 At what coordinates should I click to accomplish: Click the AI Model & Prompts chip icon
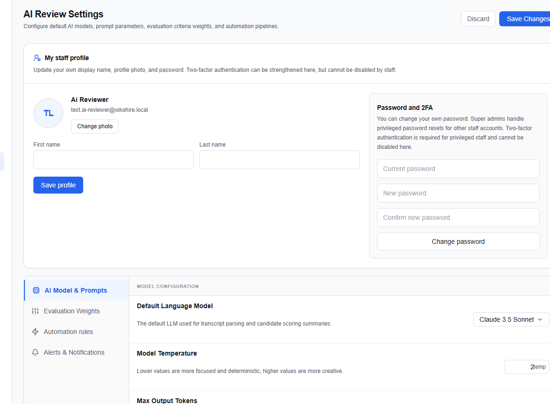tap(36, 290)
